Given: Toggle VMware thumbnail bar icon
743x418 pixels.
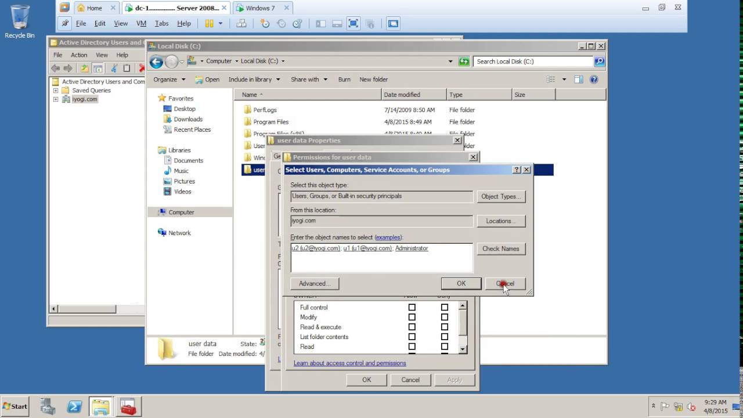Looking at the screenshot, I should [x=337, y=24].
